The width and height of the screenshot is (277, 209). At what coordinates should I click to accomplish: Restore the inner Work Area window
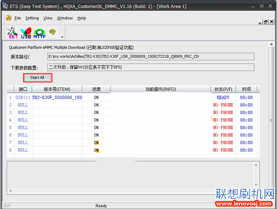pos(266,22)
